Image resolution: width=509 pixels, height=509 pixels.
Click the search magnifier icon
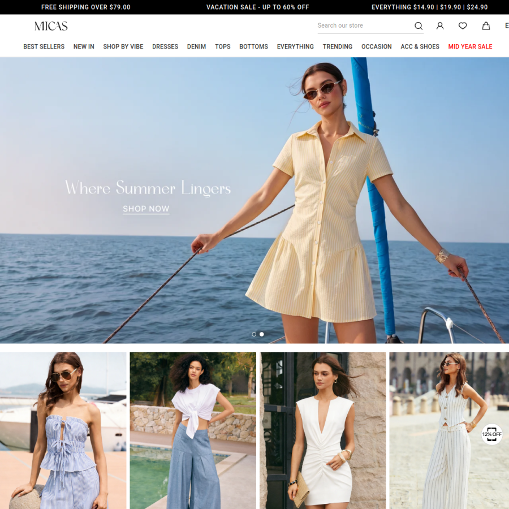tap(419, 25)
